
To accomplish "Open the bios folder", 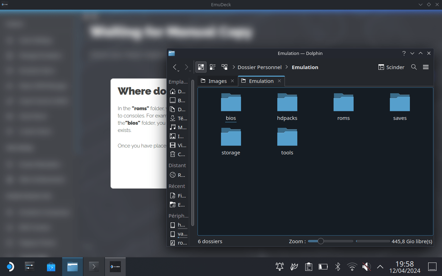I will 231,107.
